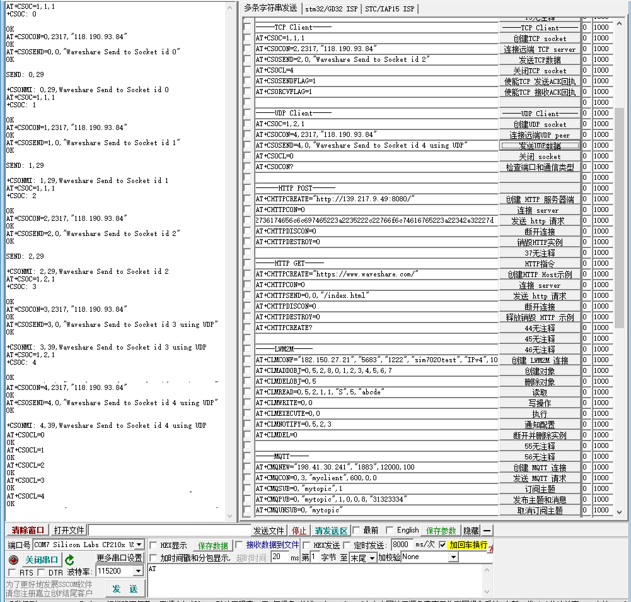631x602 pixels.
Task: Click the 取消订阅主题 unsubscribe button
Action: click(540, 511)
